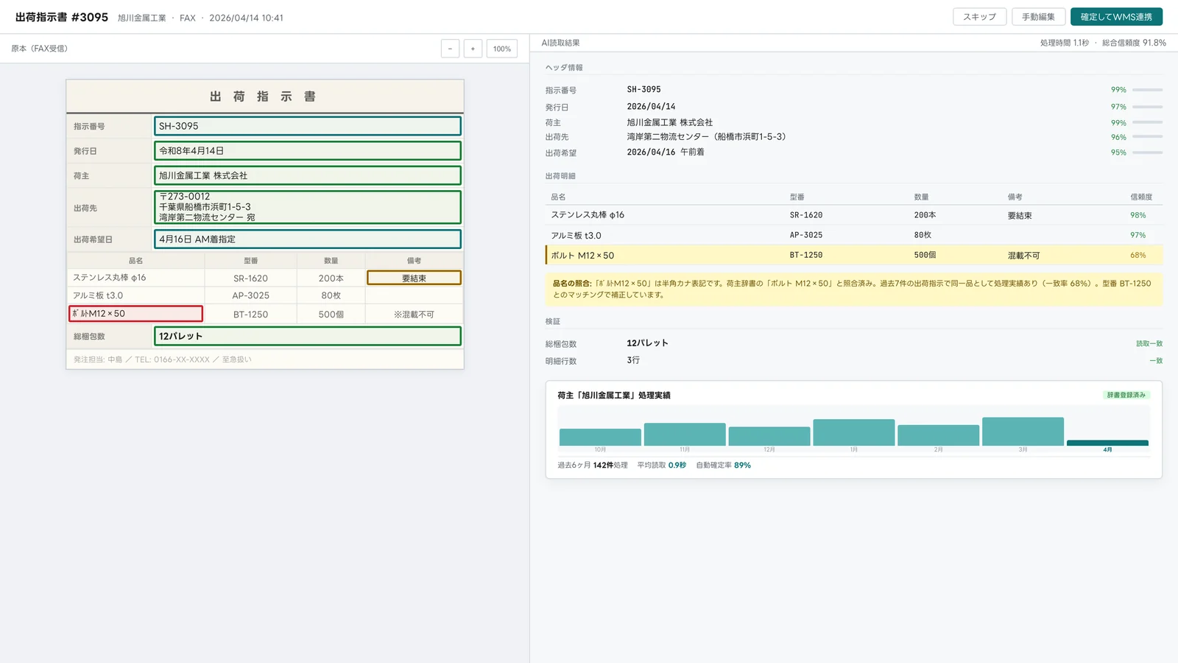Image resolution: width=1178 pixels, height=663 pixels.
Task: Reset zoom with the 100% button
Action: point(502,49)
